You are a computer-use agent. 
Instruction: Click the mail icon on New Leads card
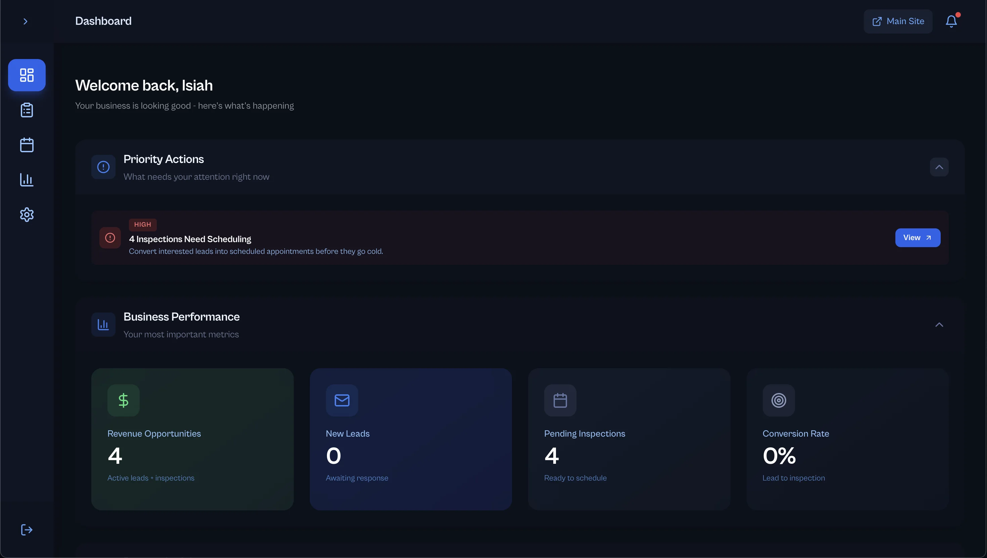click(x=342, y=400)
